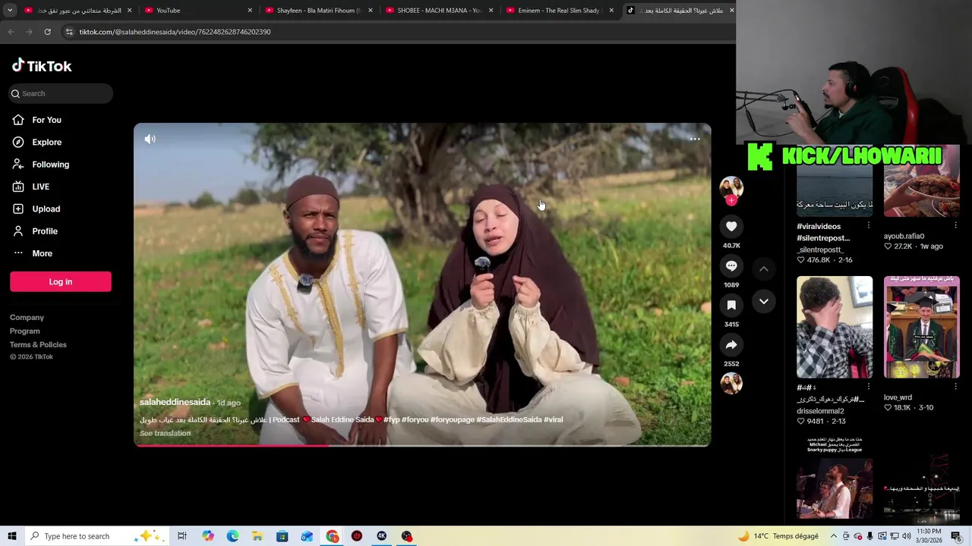Open the Windows Start menu
This screenshot has height=546, width=972.
click(x=12, y=536)
